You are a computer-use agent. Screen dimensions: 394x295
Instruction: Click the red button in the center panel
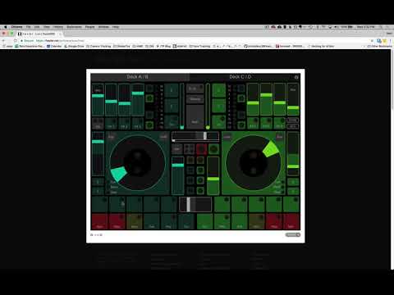(x=201, y=149)
